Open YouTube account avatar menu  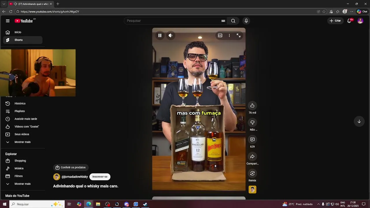pos(360,21)
